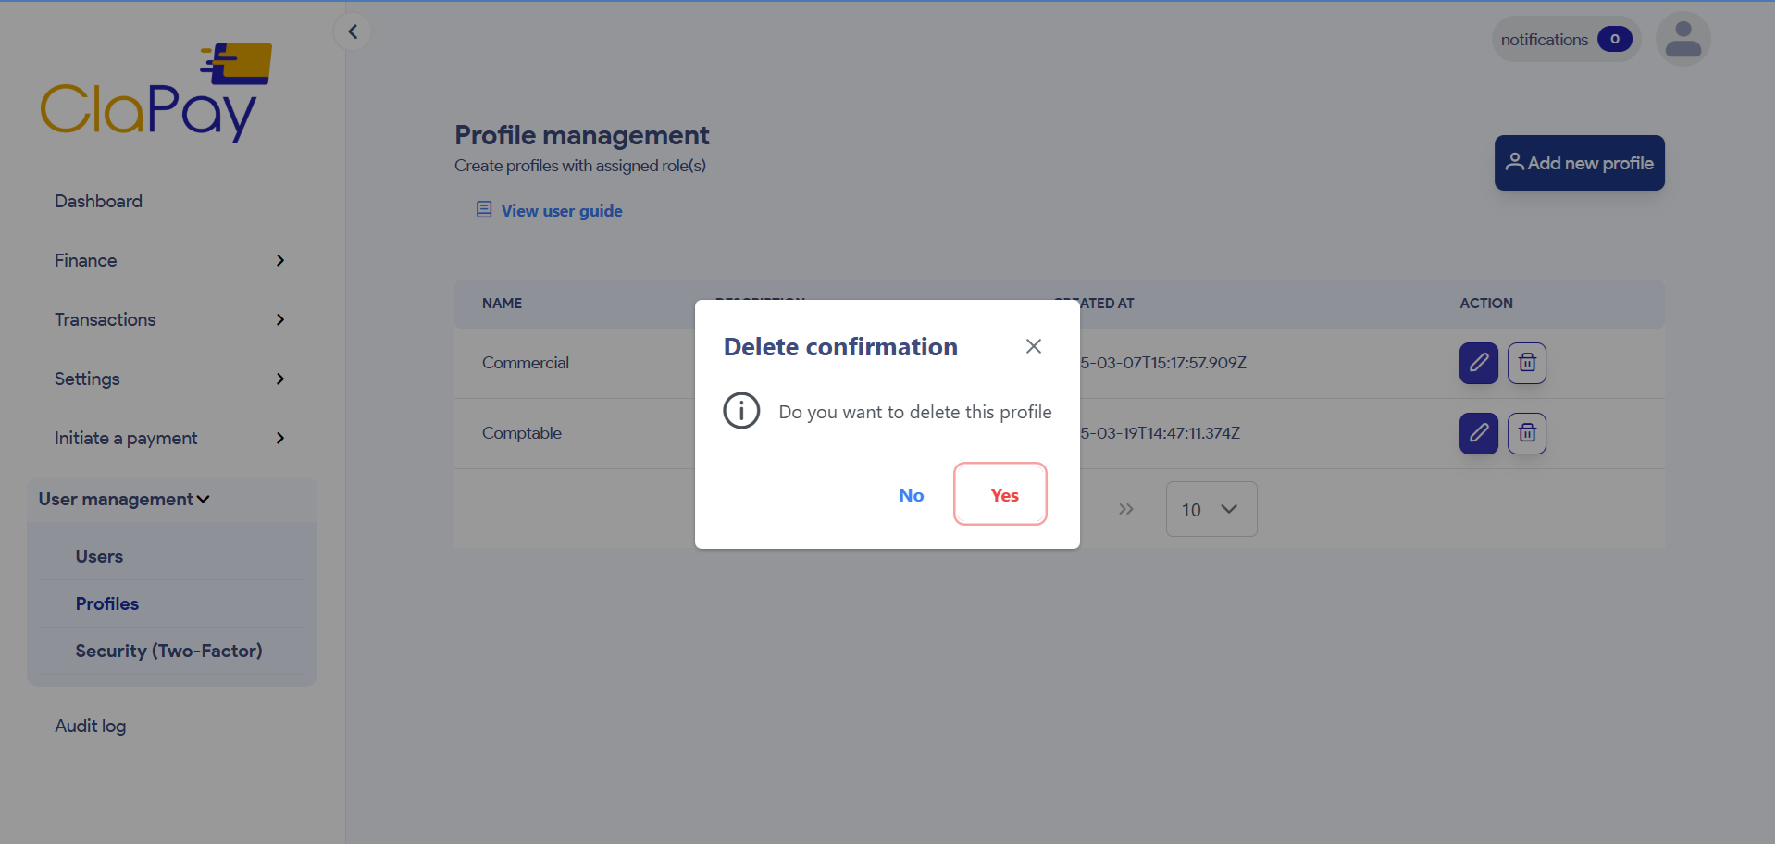This screenshot has width=1776, height=845.
Task: Dismiss the dialog with the X
Action: [1033, 346]
